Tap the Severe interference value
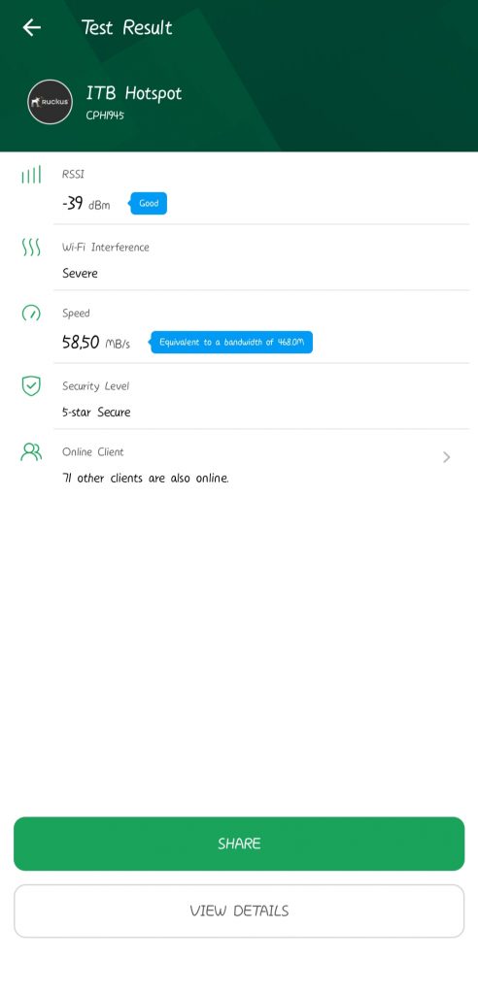 80,273
